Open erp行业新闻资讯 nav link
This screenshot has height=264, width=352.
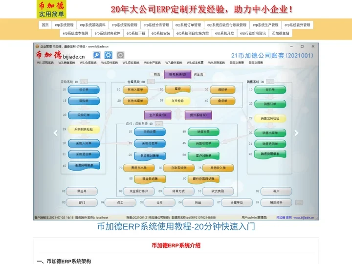(253, 33)
